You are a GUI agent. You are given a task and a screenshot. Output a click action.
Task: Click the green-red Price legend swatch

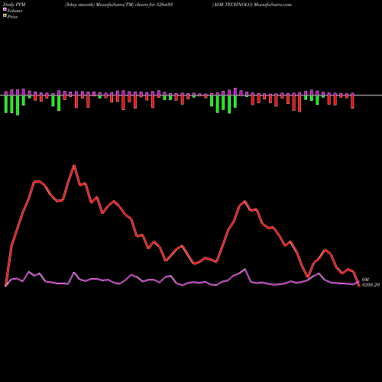pyautogui.click(x=5, y=16)
